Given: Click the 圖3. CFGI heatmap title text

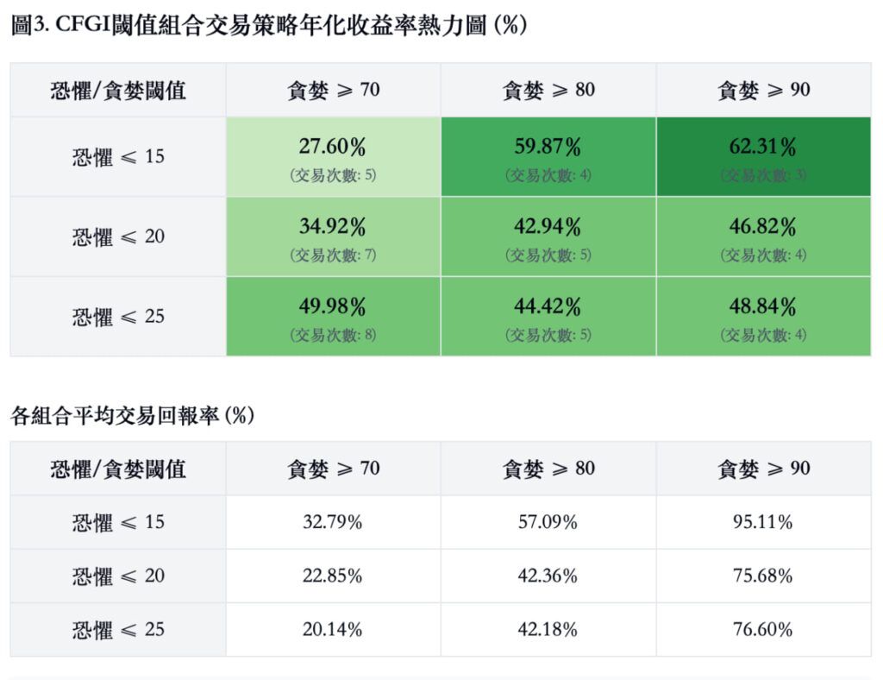Looking at the screenshot, I should click(269, 25).
